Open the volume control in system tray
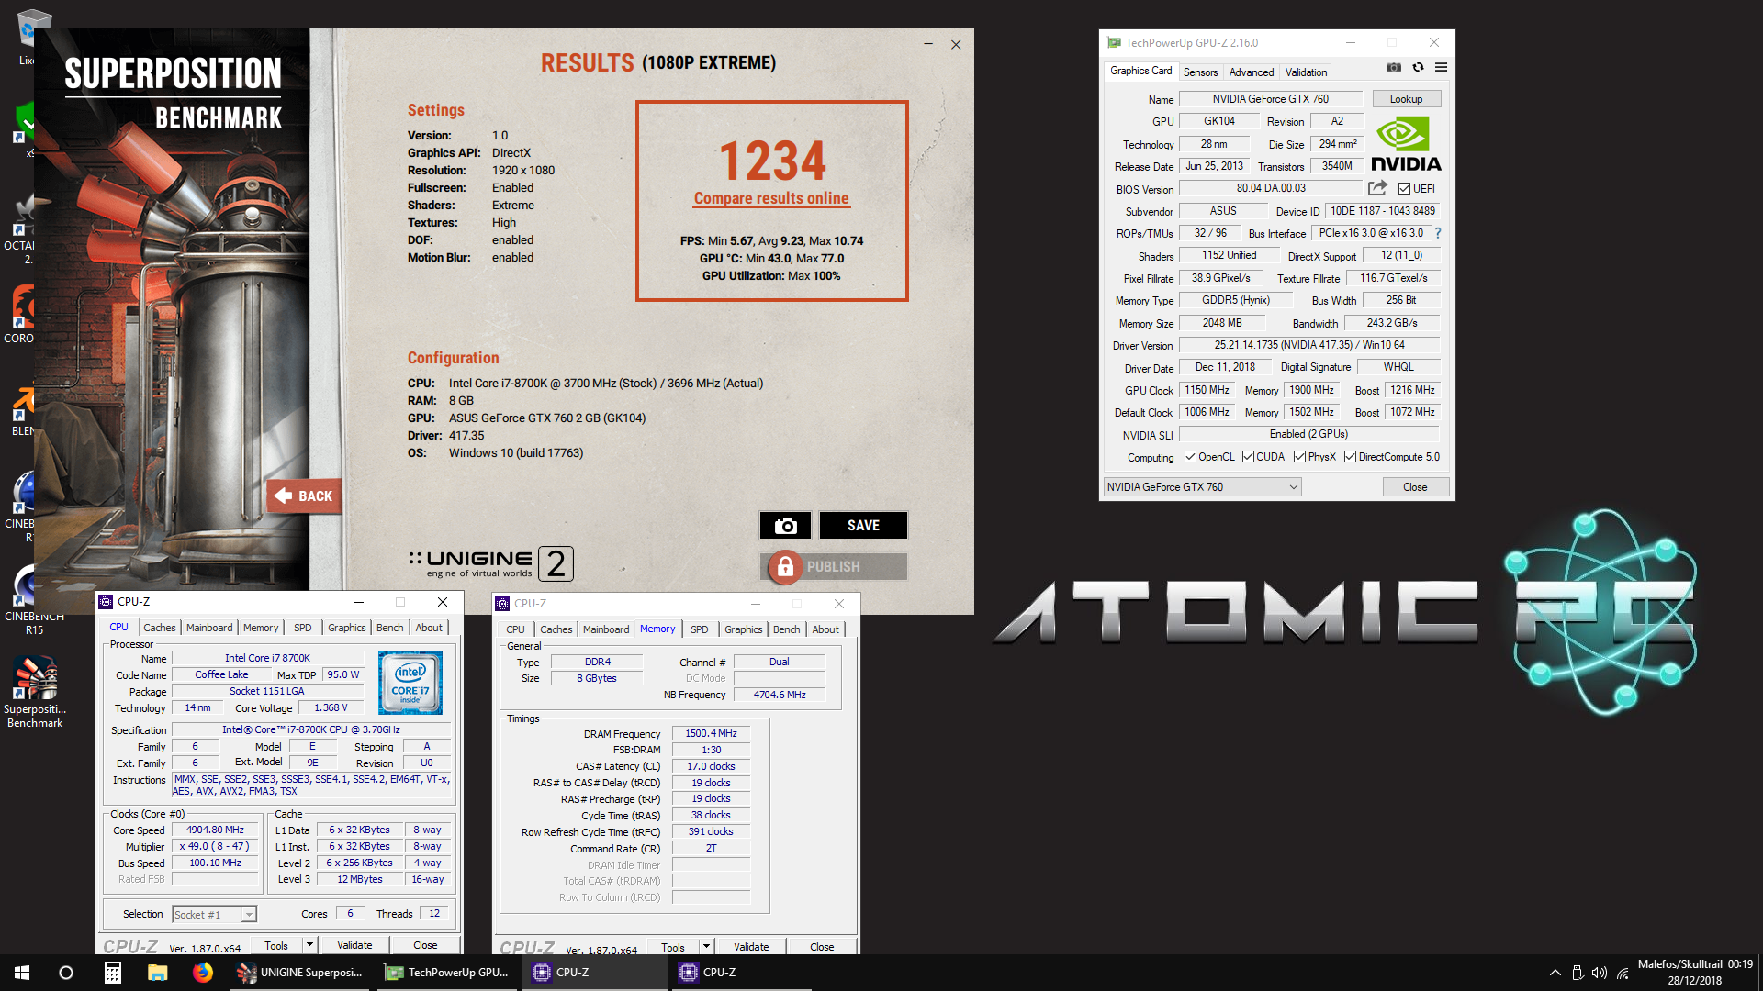Image resolution: width=1763 pixels, height=991 pixels. tap(1600, 973)
